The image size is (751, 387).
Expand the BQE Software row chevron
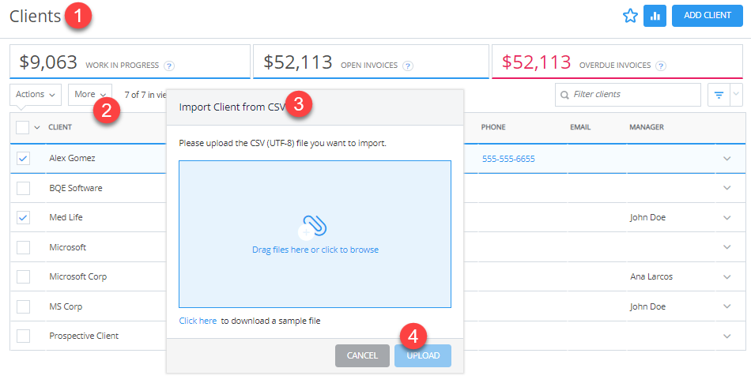727,188
